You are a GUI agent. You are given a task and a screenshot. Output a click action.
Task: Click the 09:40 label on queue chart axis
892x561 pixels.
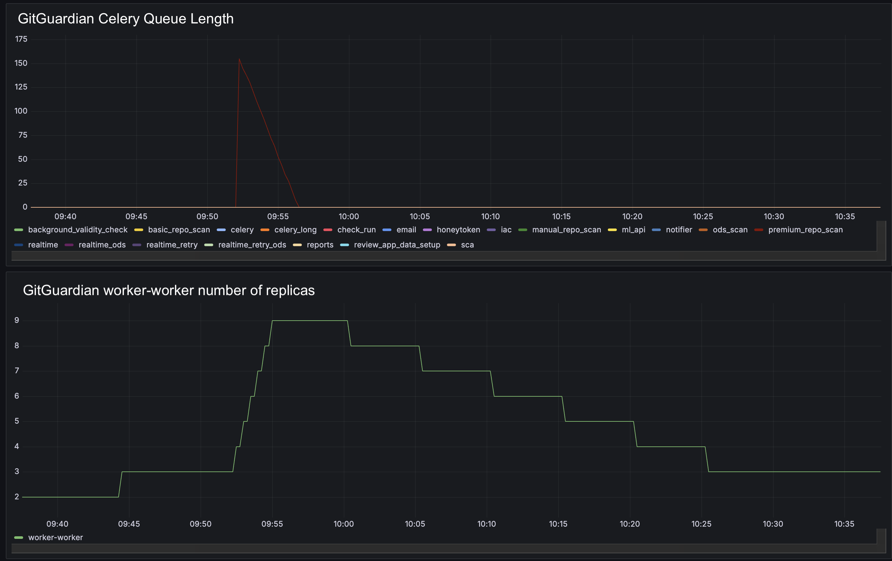pos(66,216)
